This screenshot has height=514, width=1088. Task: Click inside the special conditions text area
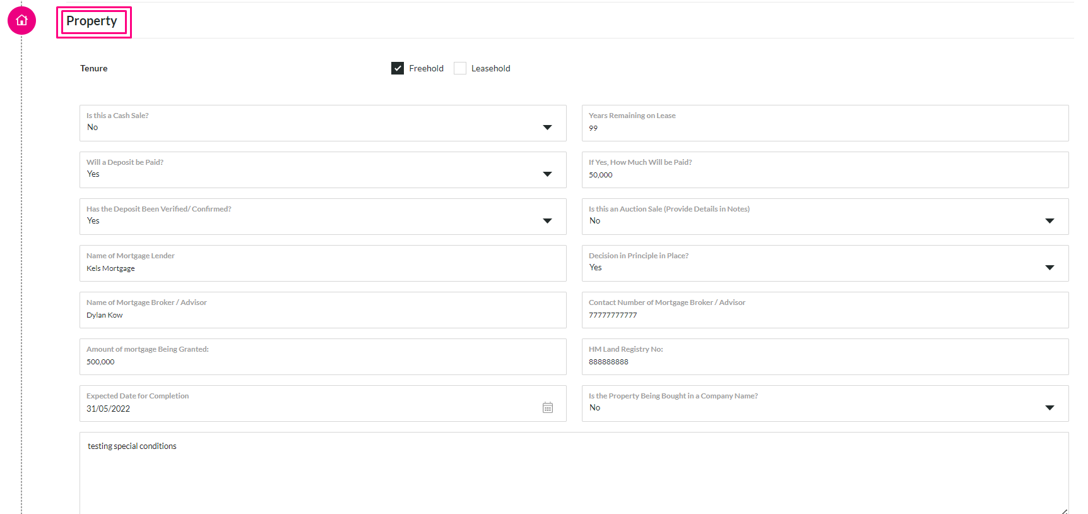click(574, 473)
